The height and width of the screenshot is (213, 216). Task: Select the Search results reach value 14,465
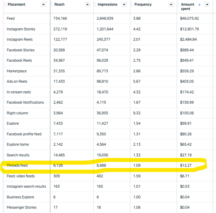(x=59, y=155)
